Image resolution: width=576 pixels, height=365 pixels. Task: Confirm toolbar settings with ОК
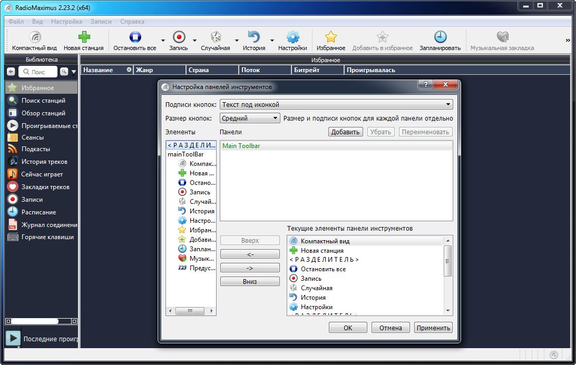(x=348, y=328)
